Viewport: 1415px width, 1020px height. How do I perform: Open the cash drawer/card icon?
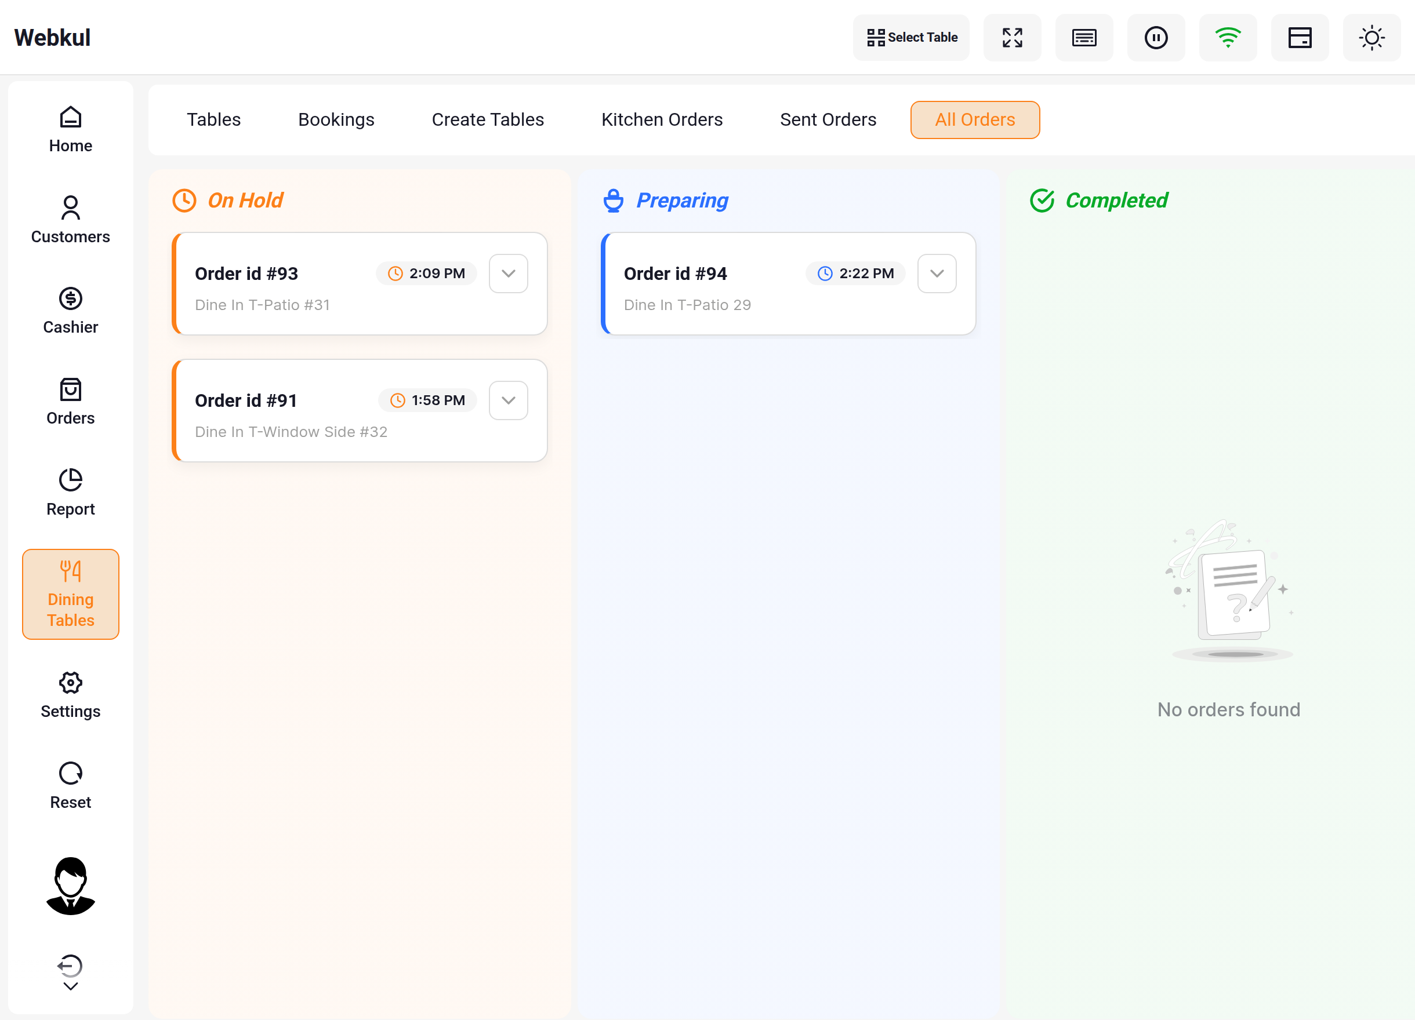point(1300,38)
